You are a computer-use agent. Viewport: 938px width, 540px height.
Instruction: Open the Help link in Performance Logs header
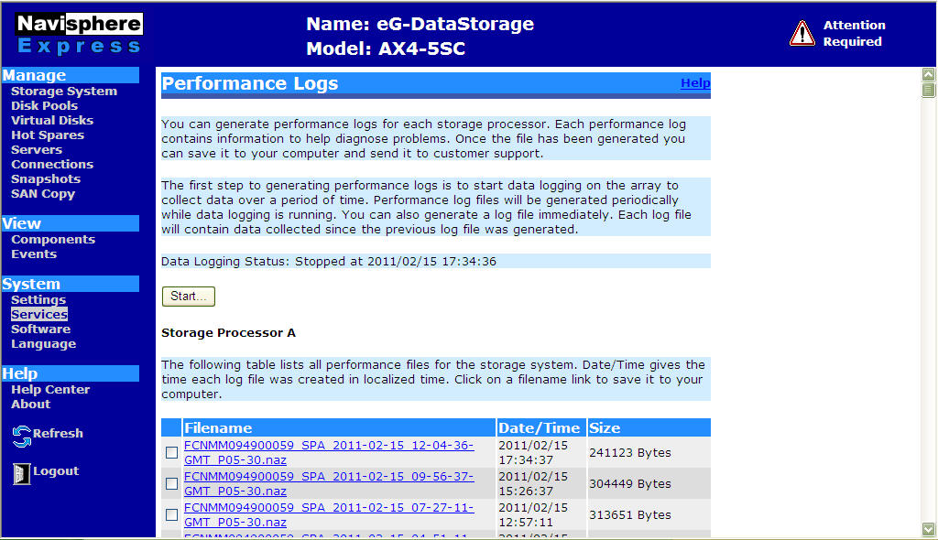tap(695, 83)
